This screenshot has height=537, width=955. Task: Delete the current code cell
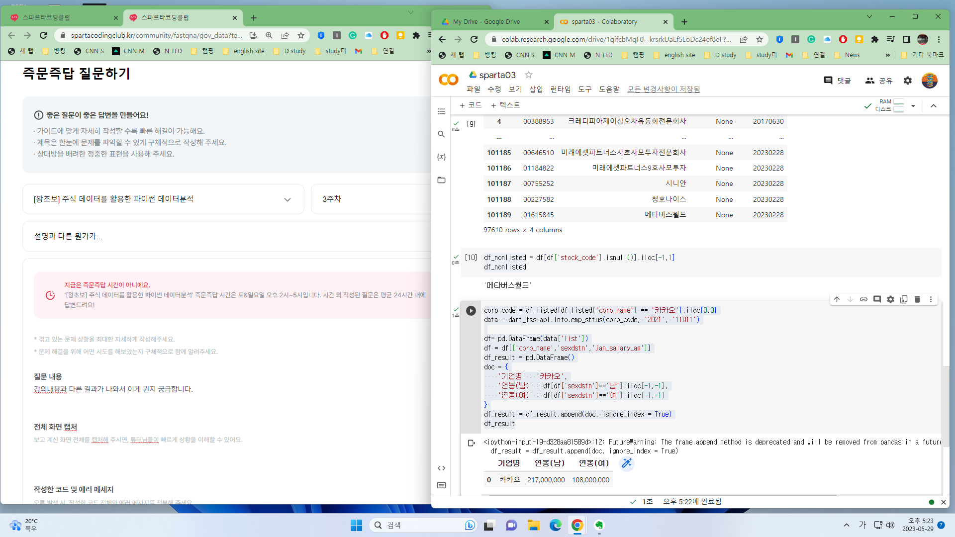pos(917,299)
